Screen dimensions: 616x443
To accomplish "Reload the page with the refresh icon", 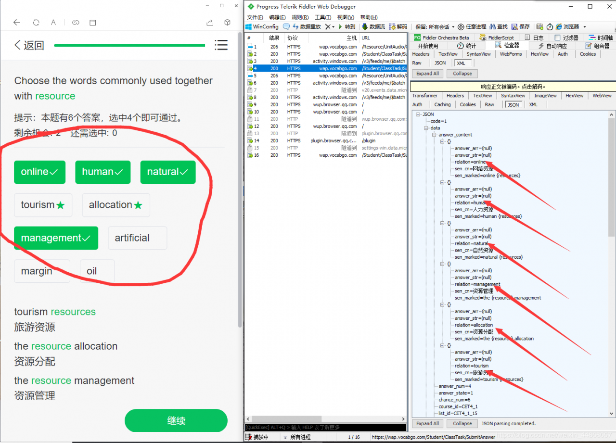I will coord(36,23).
